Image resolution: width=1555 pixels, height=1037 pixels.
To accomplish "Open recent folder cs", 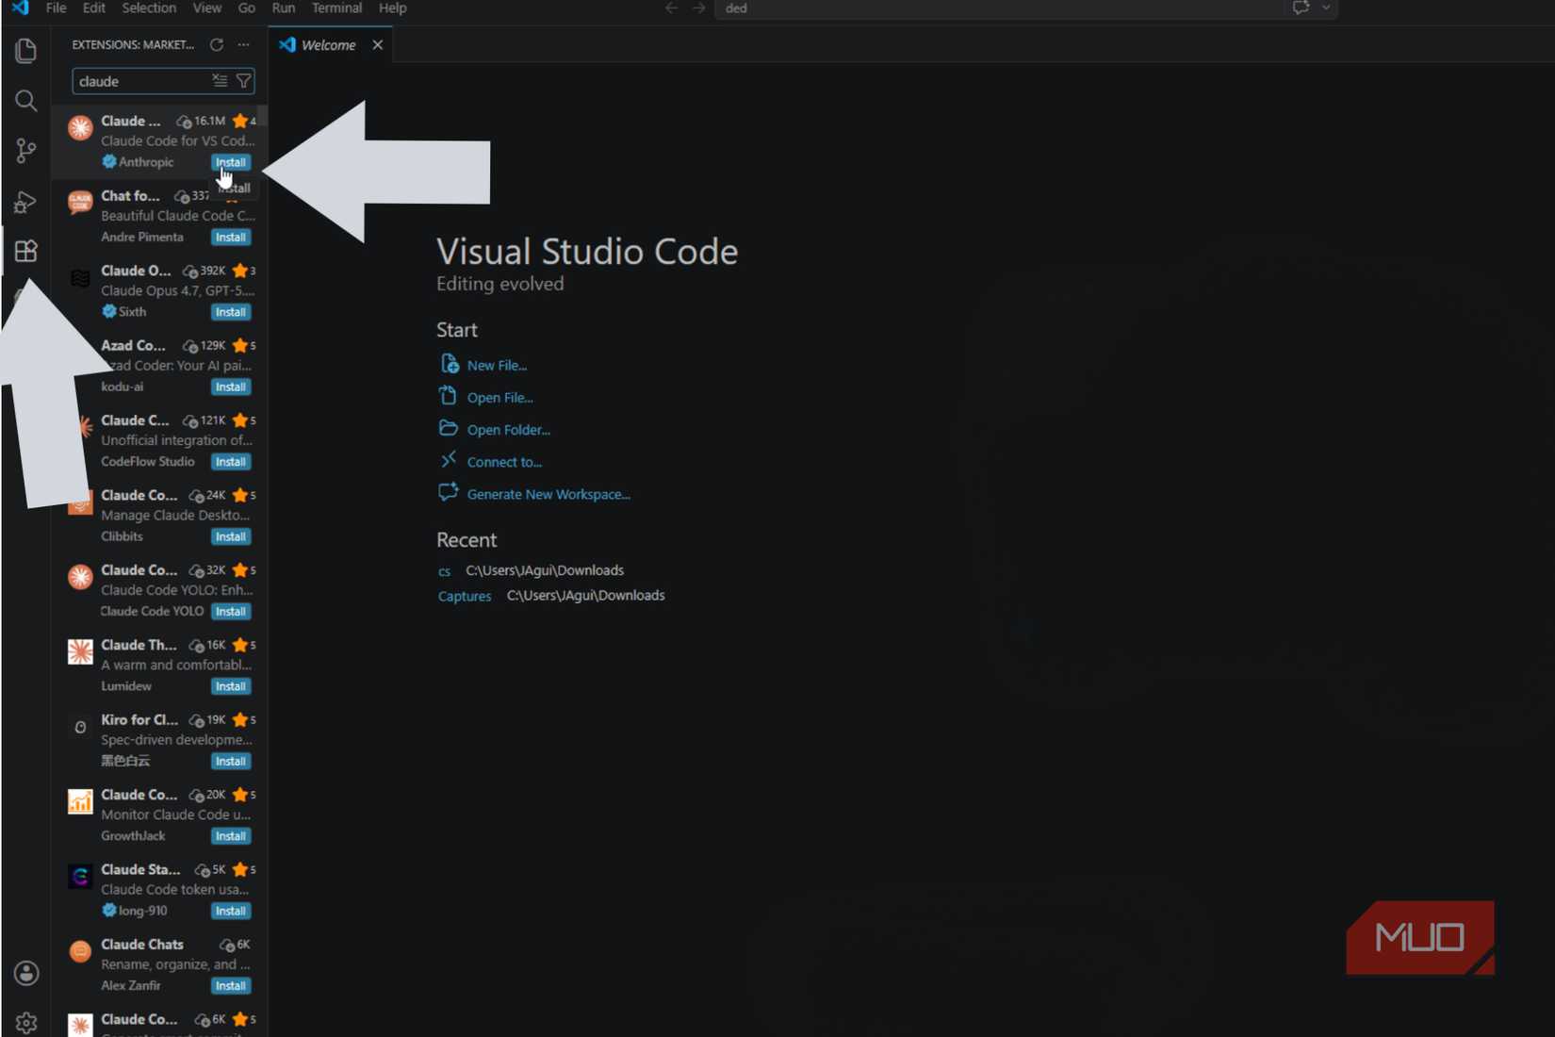I will point(444,571).
